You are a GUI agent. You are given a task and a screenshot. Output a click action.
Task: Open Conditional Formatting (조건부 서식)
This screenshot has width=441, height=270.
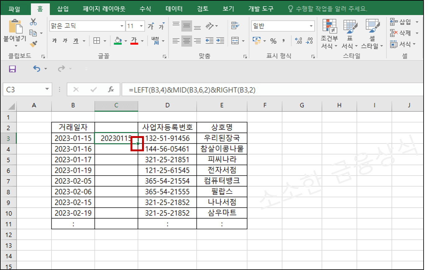tap(329, 34)
